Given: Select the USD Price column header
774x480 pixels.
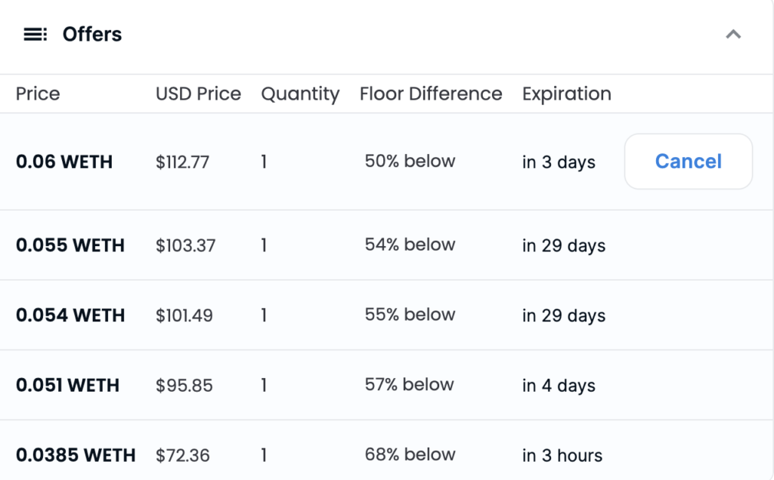Looking at the screenshot, I should 199,94.
